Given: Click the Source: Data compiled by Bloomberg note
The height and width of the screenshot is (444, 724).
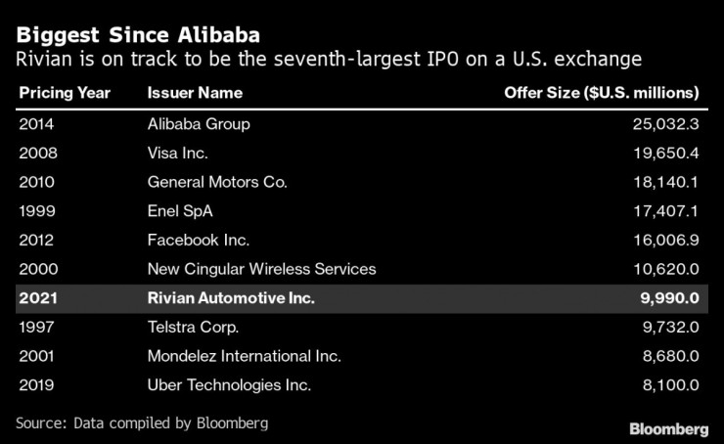Looking at the screenshot, I should click(x=142, y=423).
